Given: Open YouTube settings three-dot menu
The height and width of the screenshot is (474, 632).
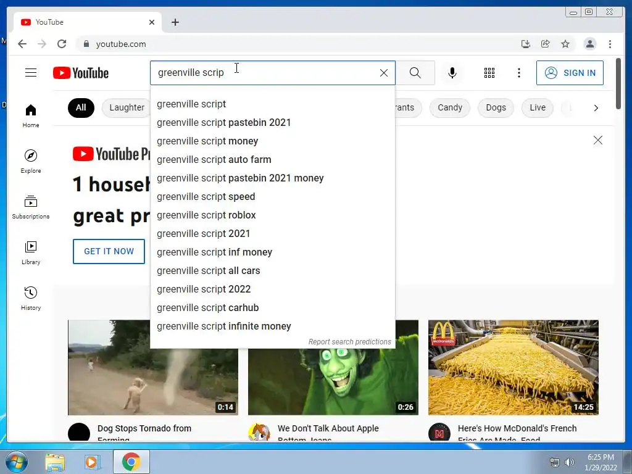Looking at the screenshot, I should point(518,73).
